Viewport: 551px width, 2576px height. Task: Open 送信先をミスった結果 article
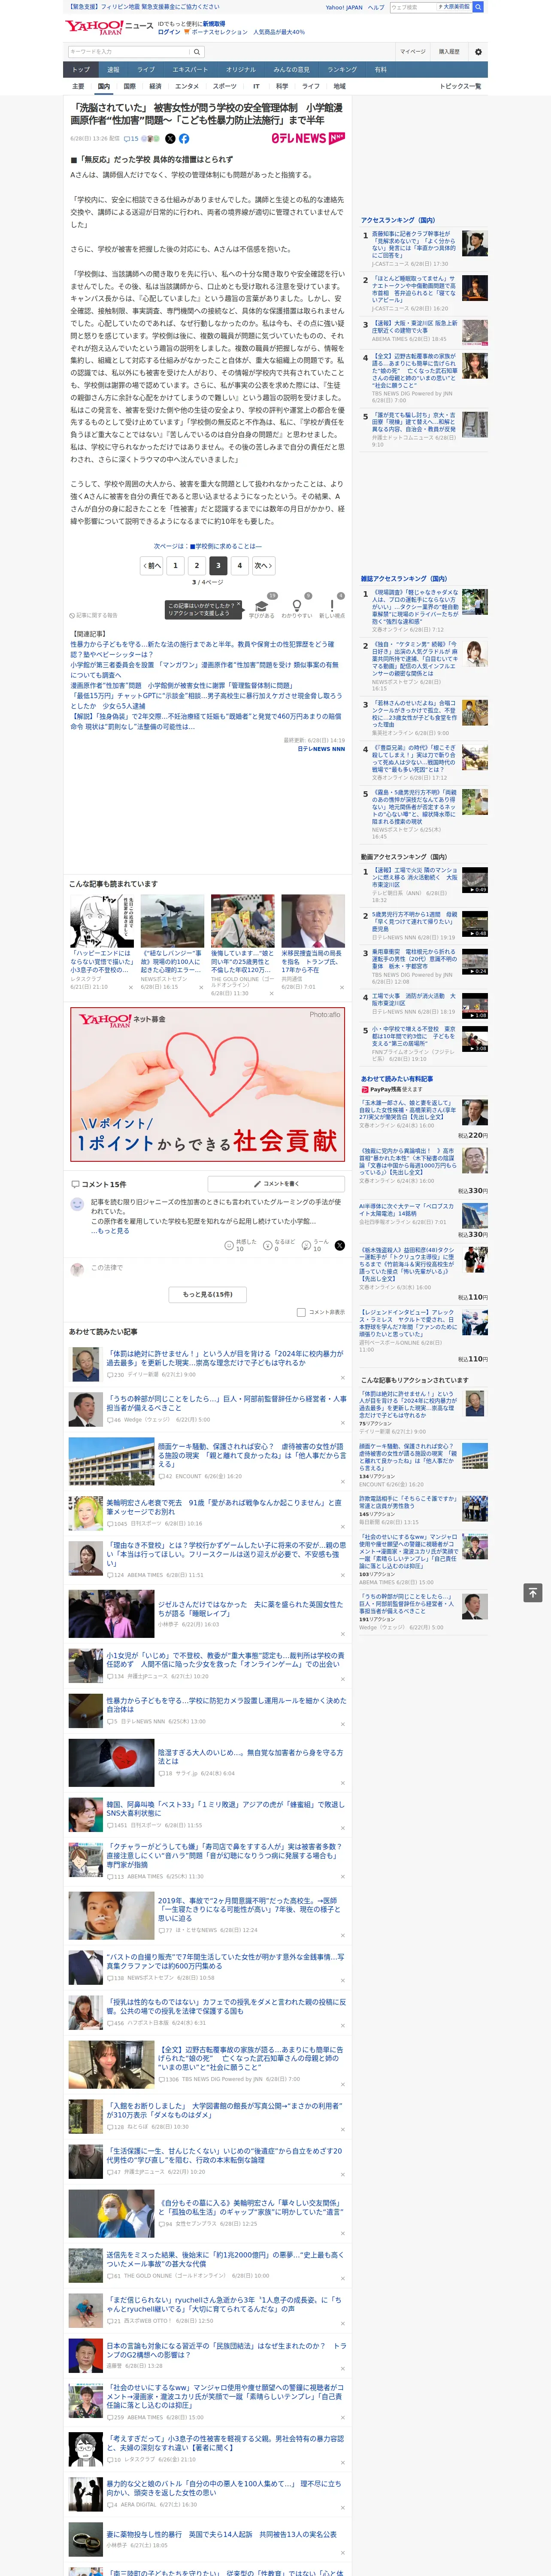click(x=226, y=2259)
